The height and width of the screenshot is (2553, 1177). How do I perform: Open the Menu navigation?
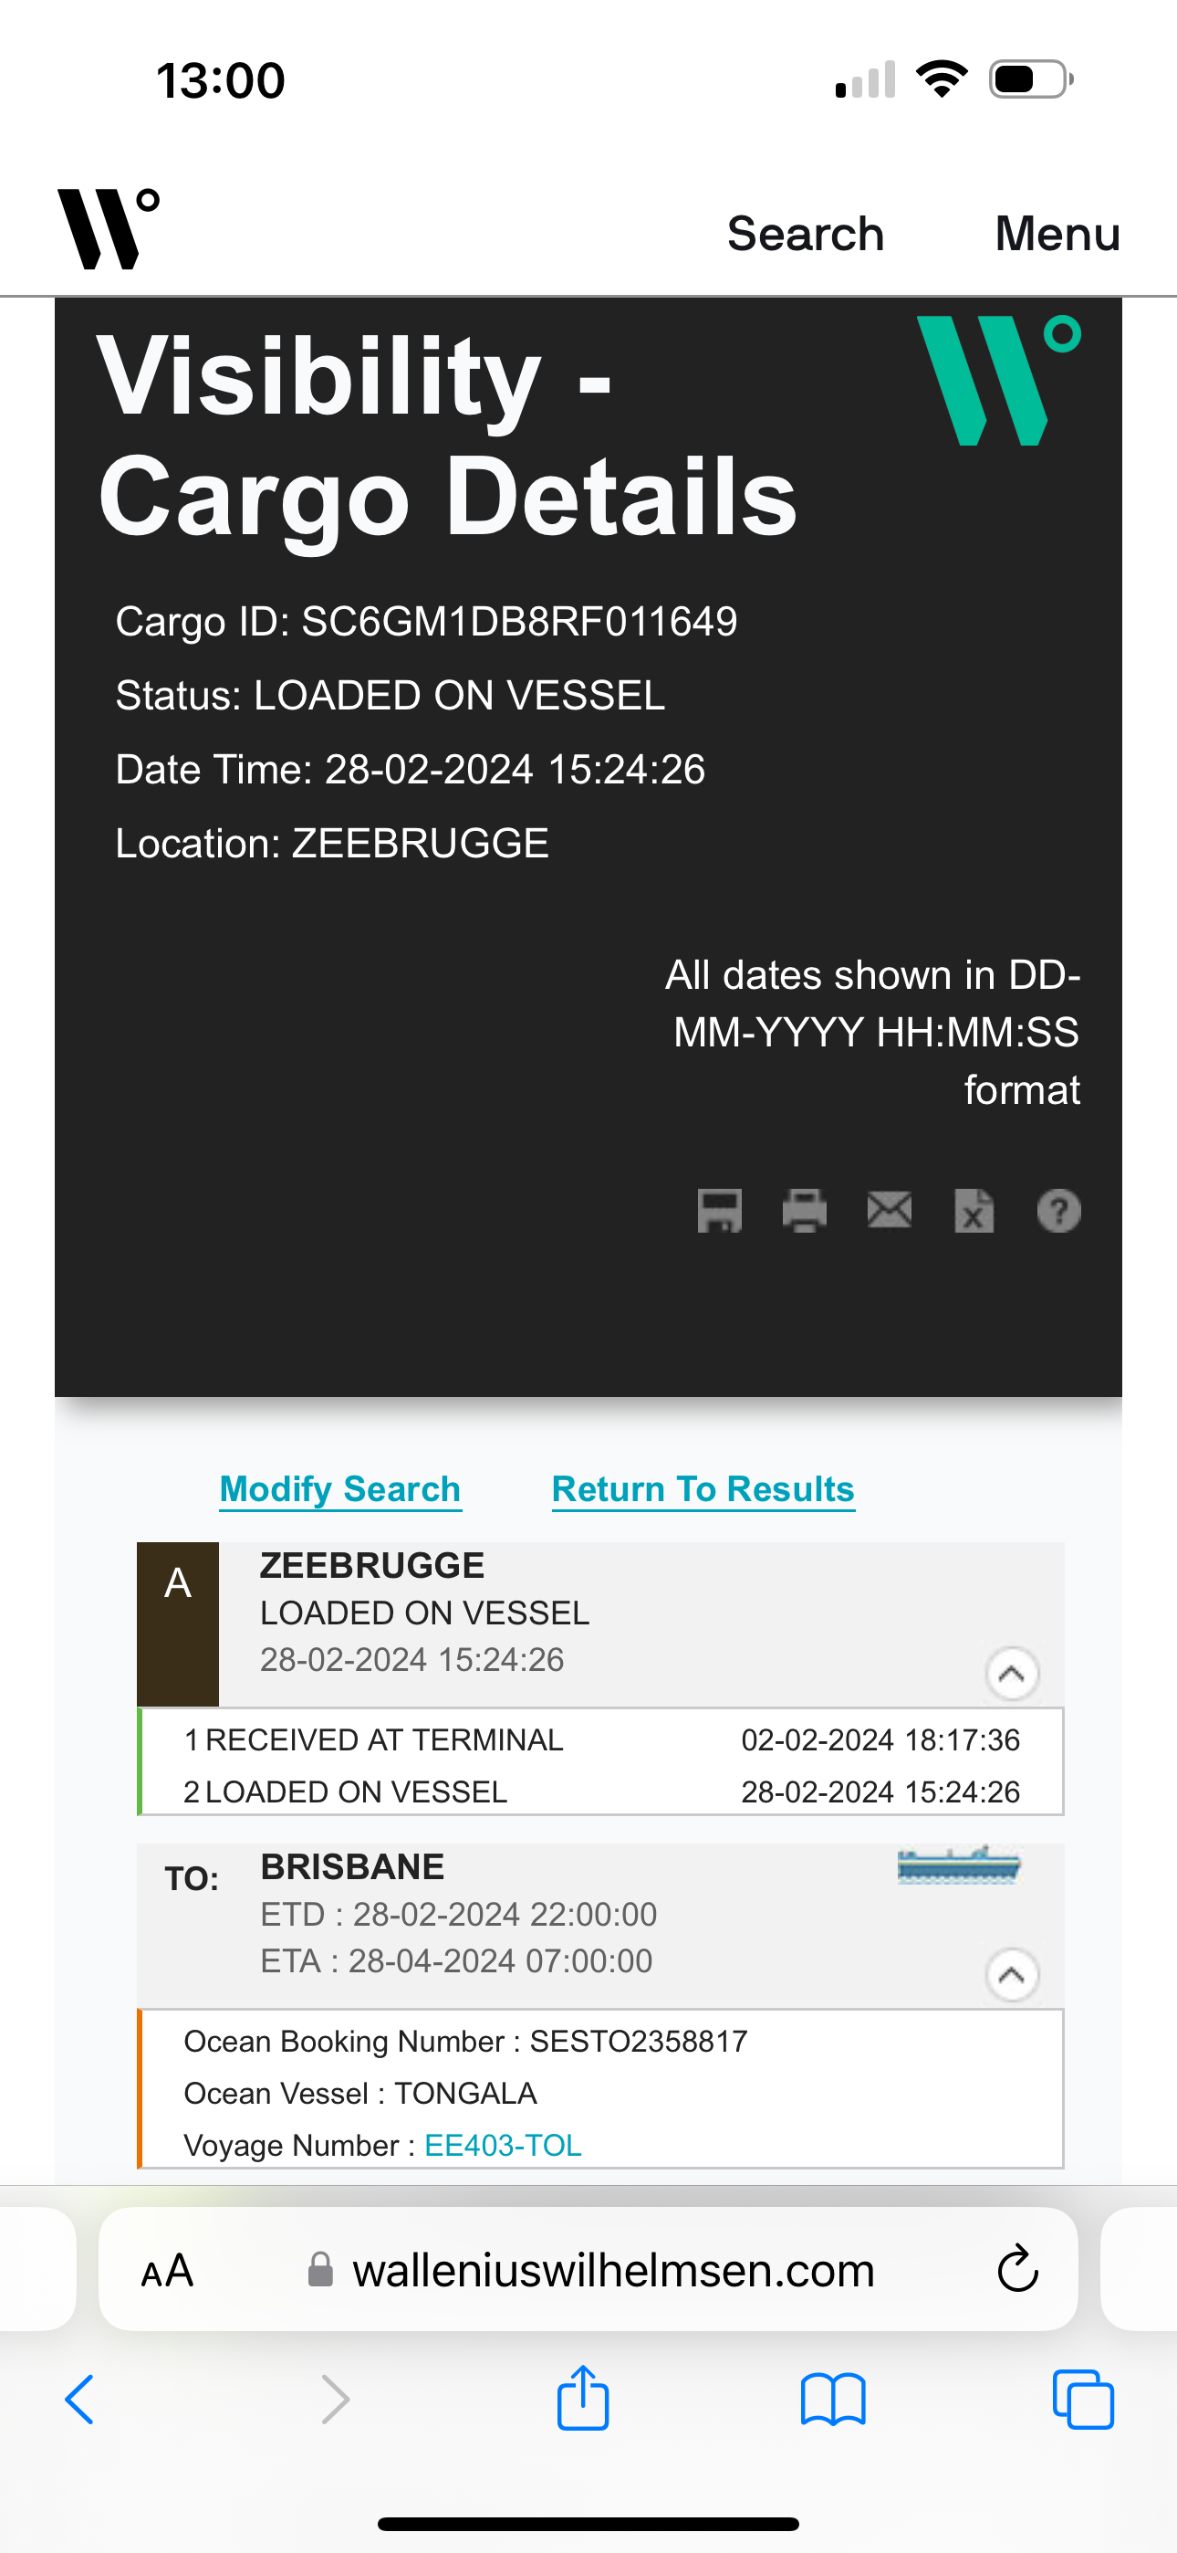pos(1057,234)
